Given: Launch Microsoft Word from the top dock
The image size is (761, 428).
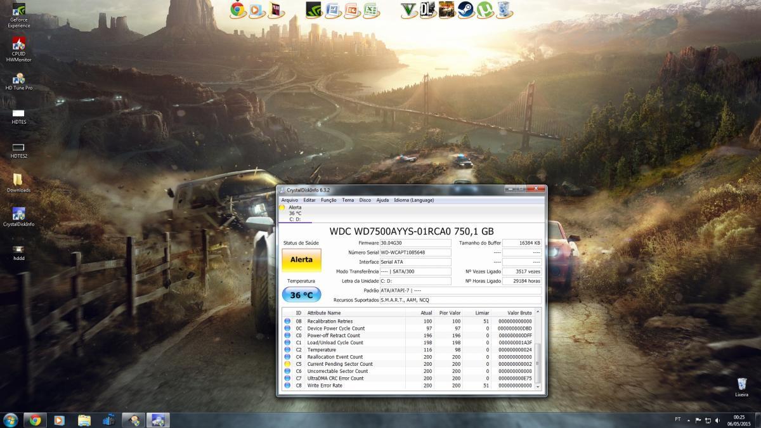Looking at the screenshot, I should tap(332, 10).
